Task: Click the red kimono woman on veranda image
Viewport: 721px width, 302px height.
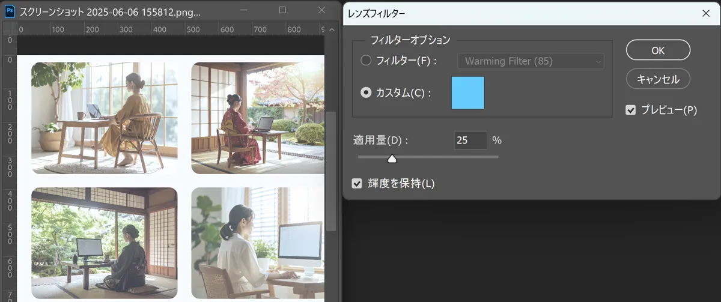Action: tap(258, 118)
